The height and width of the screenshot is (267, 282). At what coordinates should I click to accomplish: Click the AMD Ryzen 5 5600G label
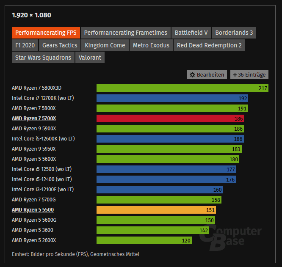pos(34,220)
